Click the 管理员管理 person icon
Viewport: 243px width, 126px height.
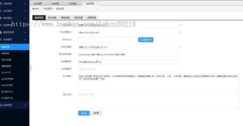tap(1, 32)
